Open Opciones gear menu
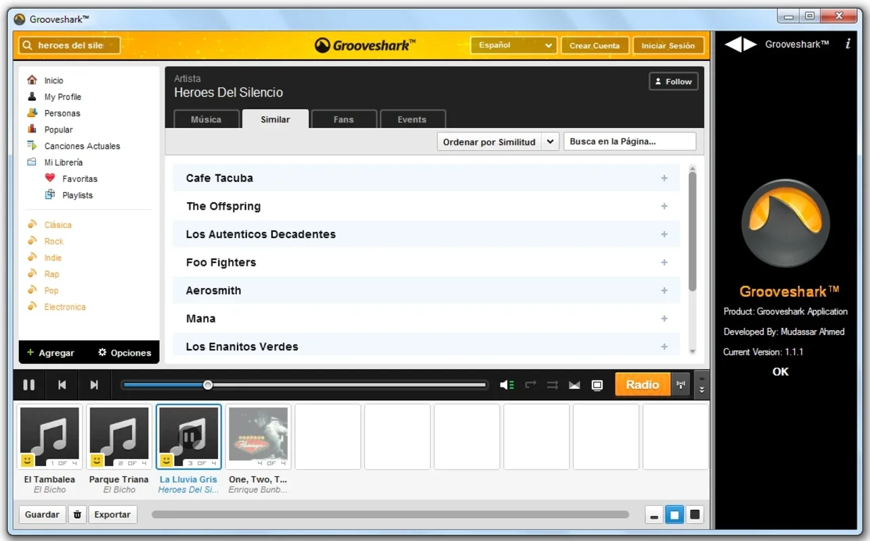The height and width of the screenshot is (541, 870). [125, 352]
